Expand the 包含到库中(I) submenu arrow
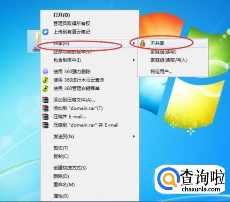Screen dimensions: 230x202 pyautogui.click(x=134, y=60)
